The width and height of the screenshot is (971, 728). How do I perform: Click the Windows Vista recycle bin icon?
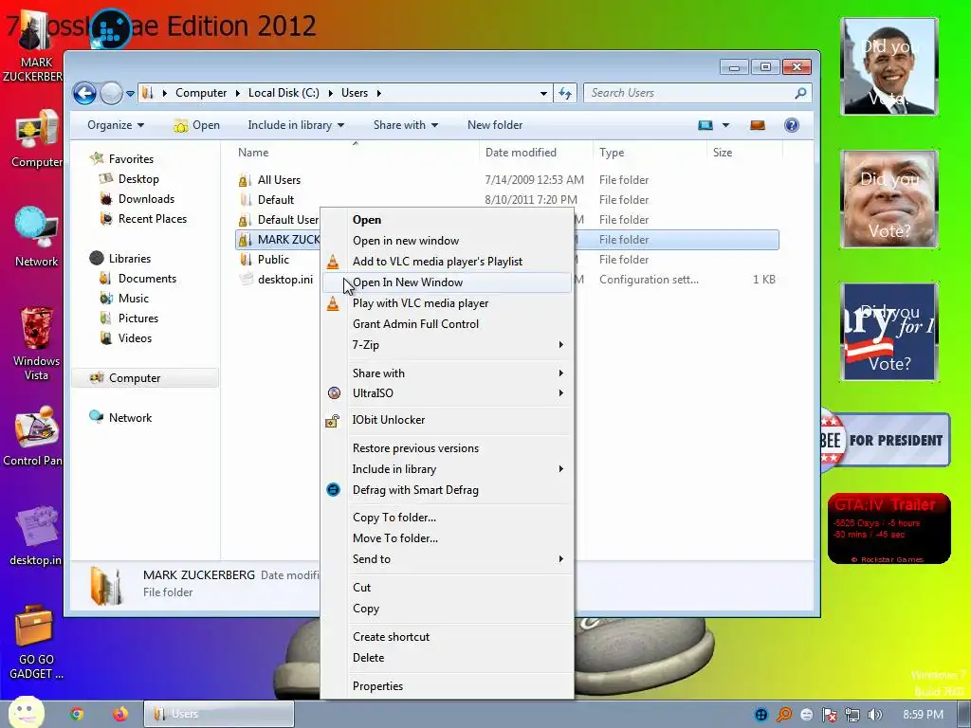point(36,344)
